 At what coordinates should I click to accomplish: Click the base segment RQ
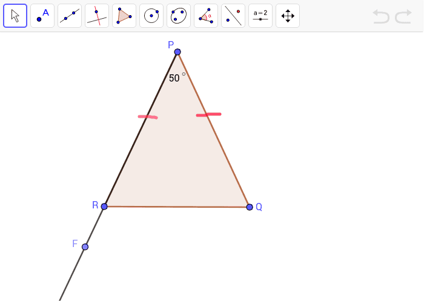click(177, 207)
